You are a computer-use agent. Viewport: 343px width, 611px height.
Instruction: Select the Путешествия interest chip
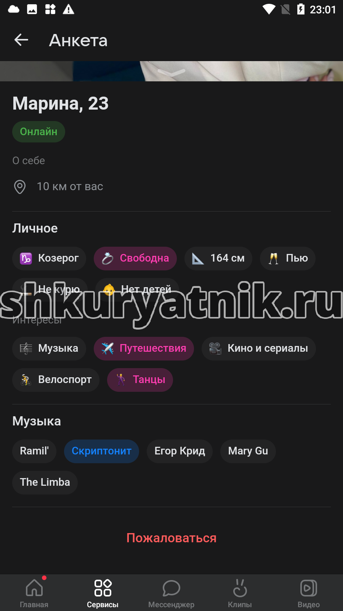coord(144,349)
